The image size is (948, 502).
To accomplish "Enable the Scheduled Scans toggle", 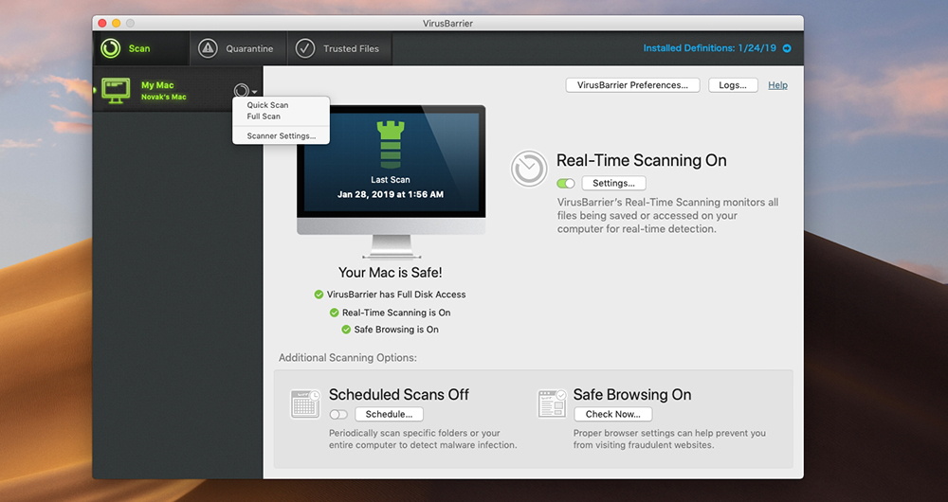I will tap(338, 415).
